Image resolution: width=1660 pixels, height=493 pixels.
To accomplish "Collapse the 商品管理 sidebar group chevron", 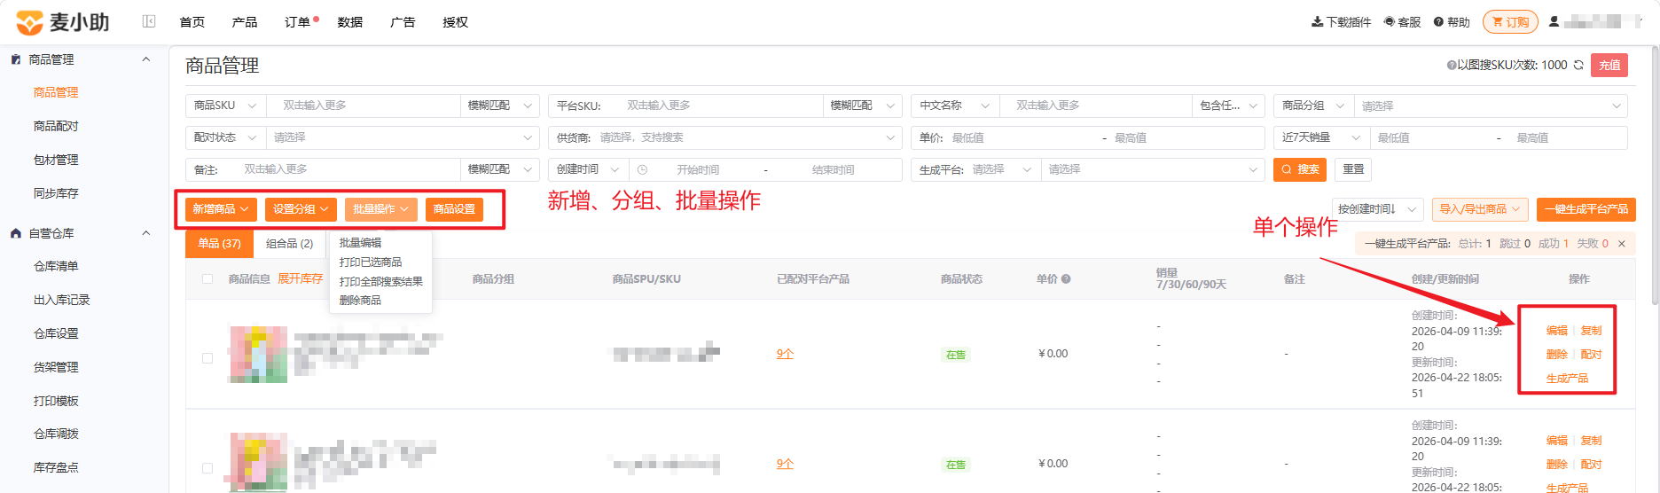I will pos(146,59).
